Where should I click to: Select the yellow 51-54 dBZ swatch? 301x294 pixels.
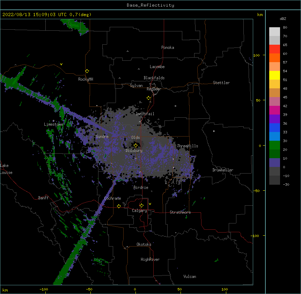coord(274,75)
